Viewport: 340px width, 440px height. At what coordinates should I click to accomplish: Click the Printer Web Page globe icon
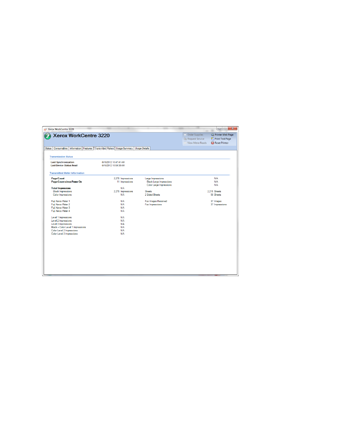click(212, 135)
